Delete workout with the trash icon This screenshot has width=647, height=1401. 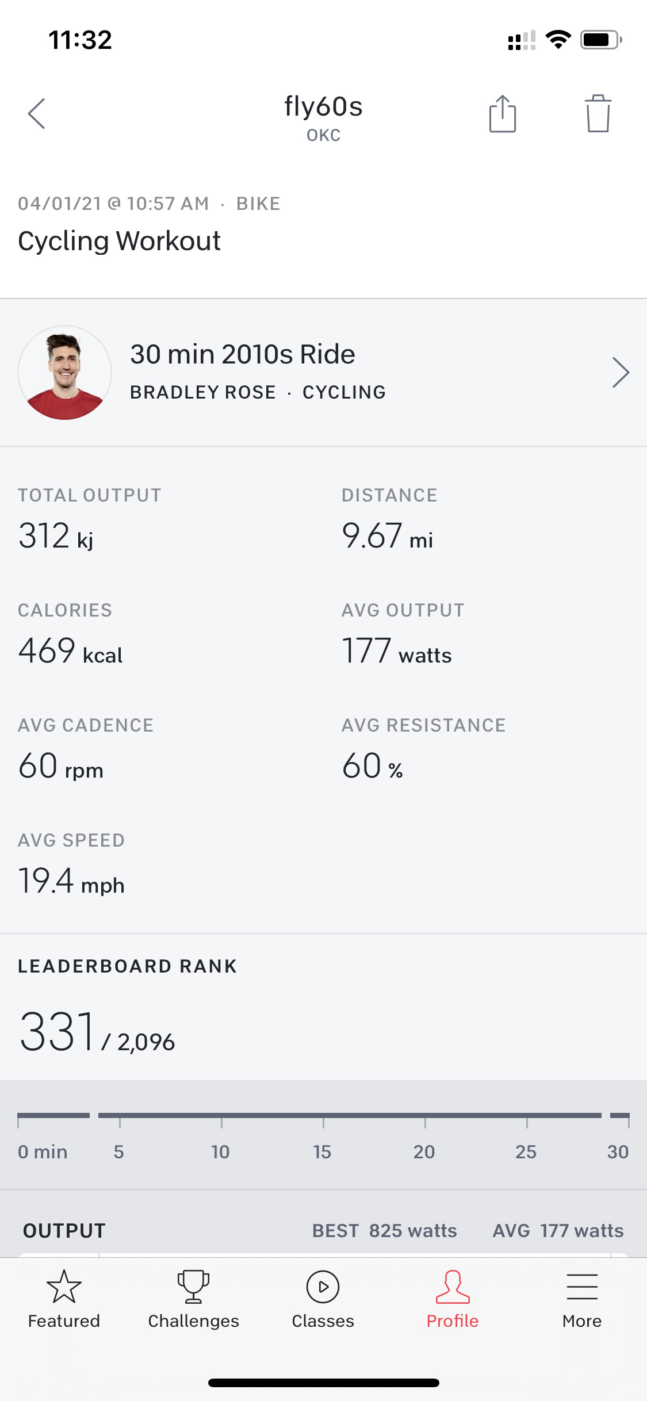tap(598, 113)
